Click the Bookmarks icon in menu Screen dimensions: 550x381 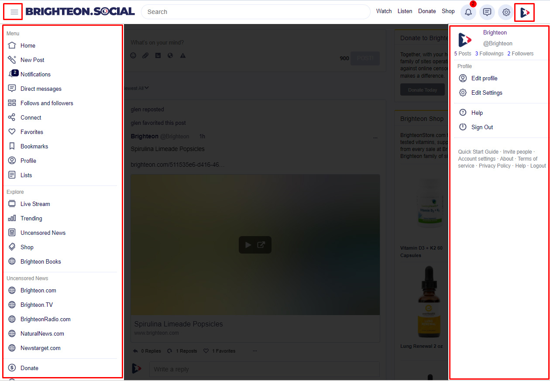[x=12, y=146]
